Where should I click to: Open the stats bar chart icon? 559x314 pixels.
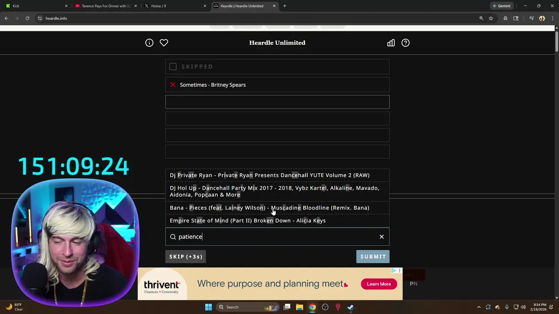(391, 43)
